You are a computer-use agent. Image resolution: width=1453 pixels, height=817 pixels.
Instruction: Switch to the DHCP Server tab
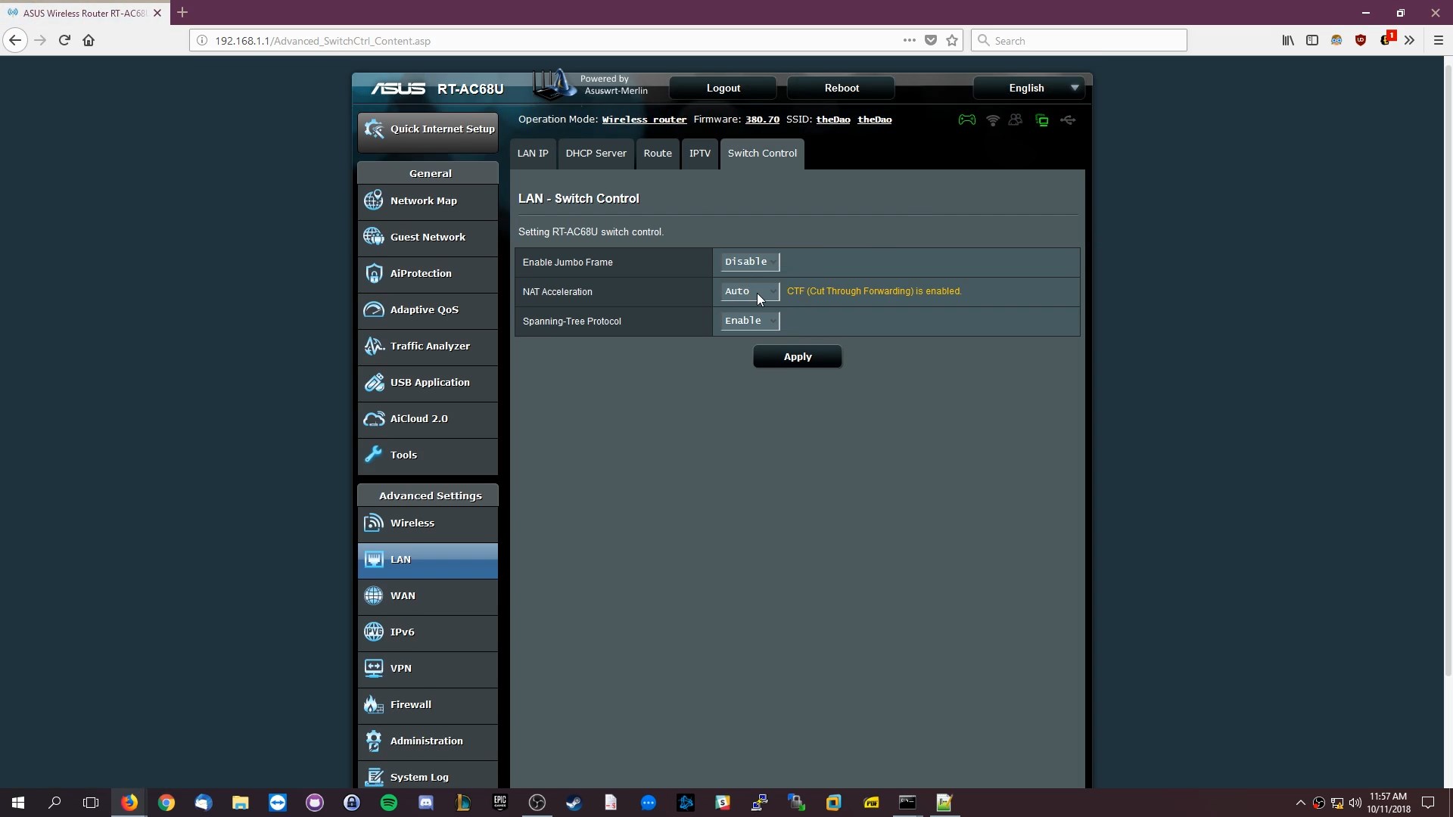[x=596, y=154]
